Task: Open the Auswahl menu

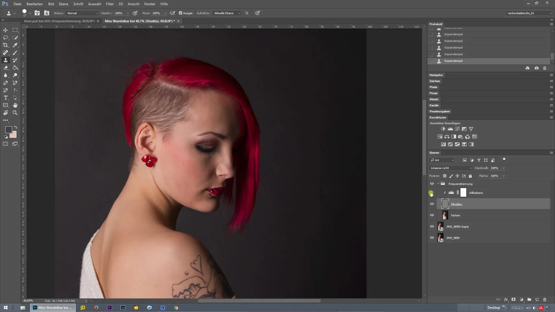Action: tap(95, 4)
